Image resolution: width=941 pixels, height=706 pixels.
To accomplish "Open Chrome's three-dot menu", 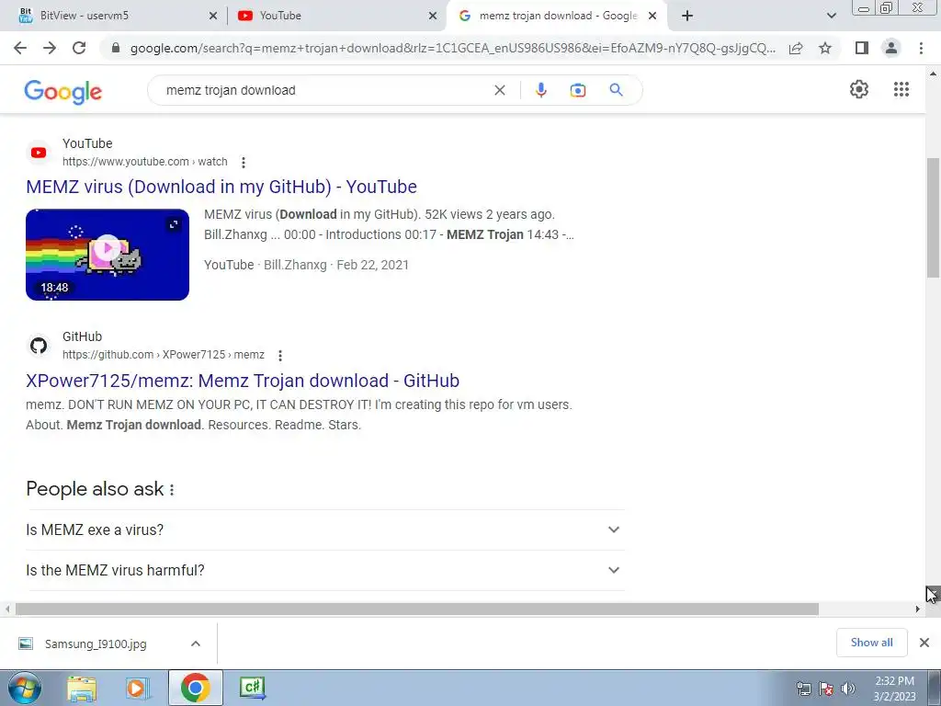I will [921, 48].
